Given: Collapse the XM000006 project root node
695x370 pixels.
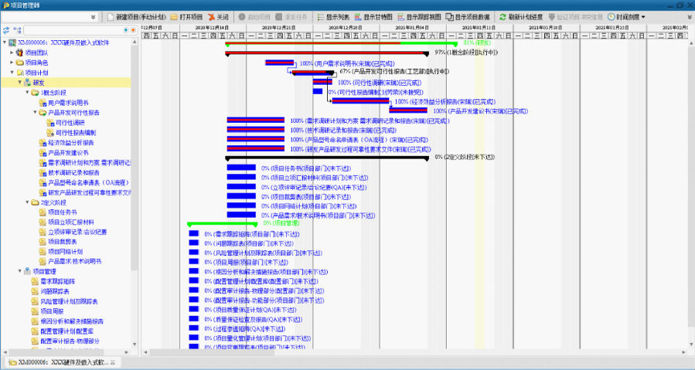Looking at the screenshot, I should (5, 42).
